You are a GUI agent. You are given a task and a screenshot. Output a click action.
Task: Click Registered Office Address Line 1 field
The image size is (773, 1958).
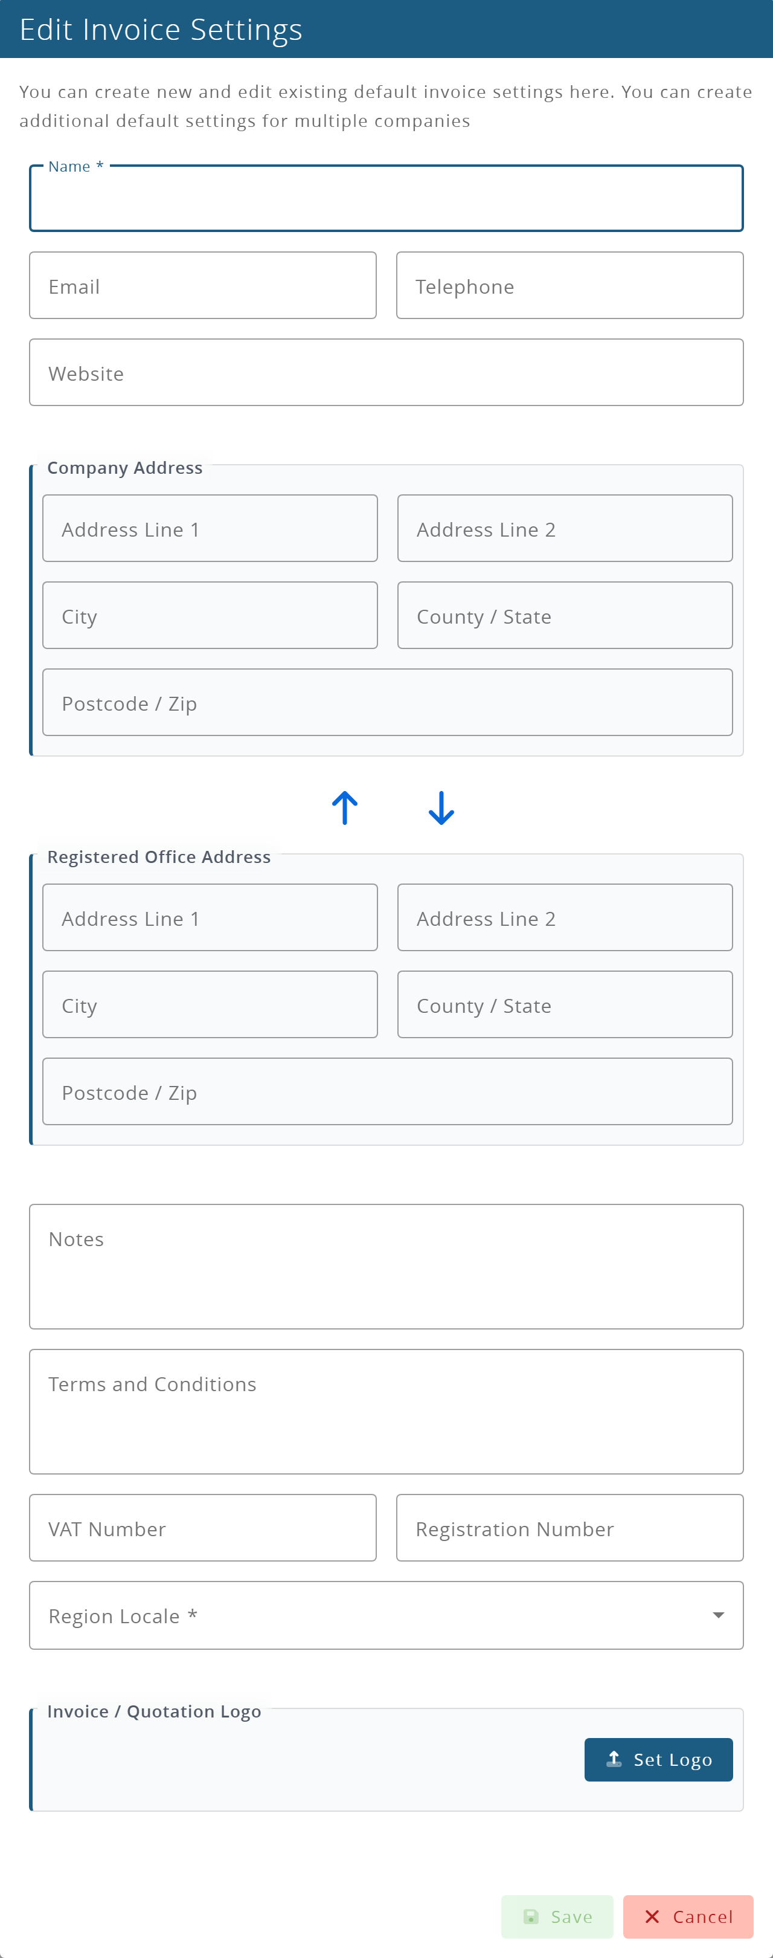point(210,917)
